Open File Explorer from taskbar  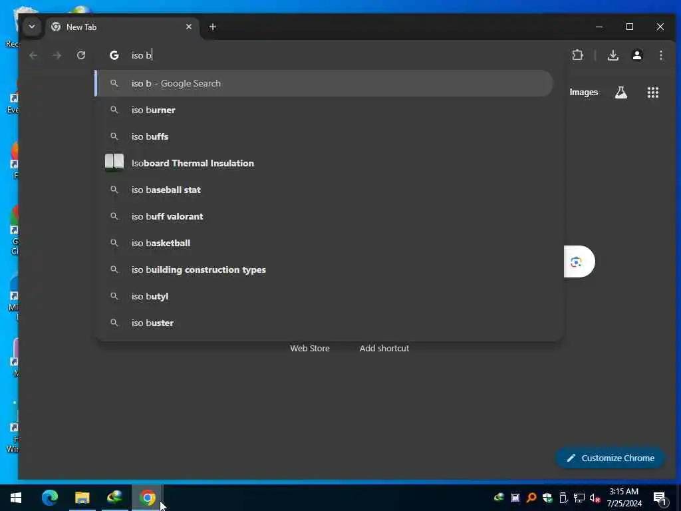(82, 498)
